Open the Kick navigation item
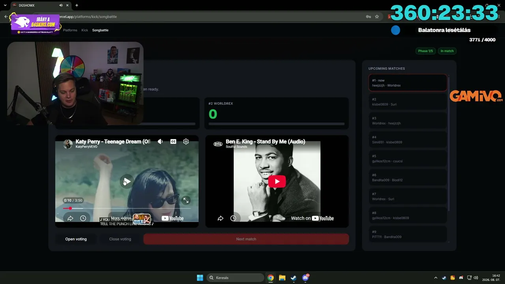The height and width of the screenshot is (284, 505). pos(85,30)
